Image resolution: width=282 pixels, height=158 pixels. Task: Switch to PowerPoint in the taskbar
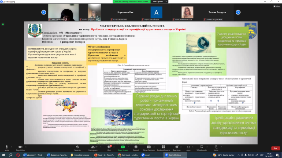click(x=104, y=155)
